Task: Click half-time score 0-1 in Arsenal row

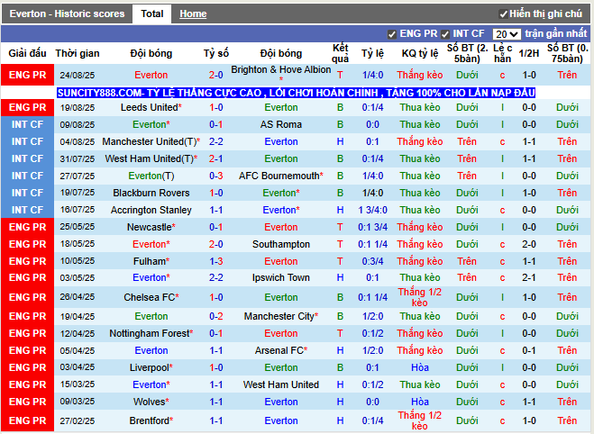Action: [529, 351]
